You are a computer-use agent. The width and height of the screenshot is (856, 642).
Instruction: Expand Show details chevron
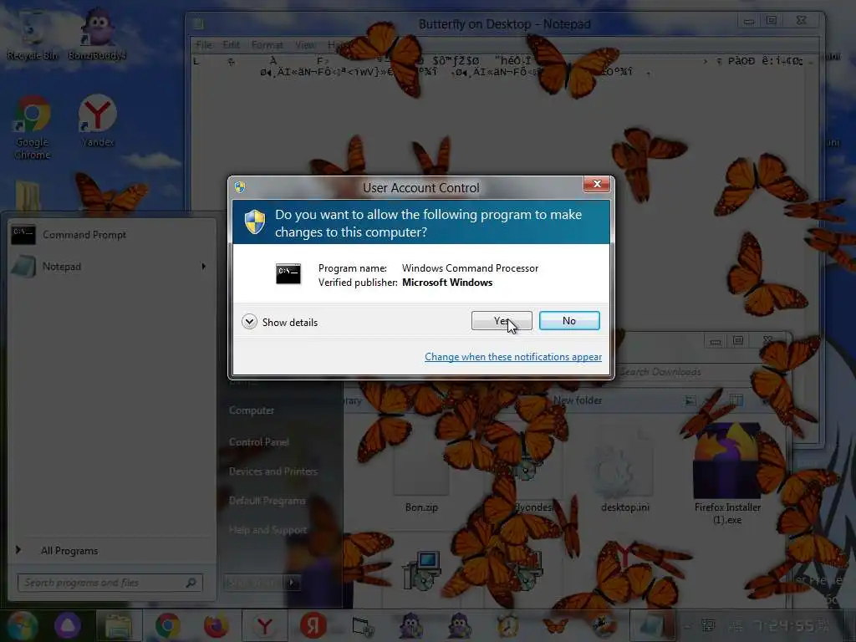pos(249,322)
